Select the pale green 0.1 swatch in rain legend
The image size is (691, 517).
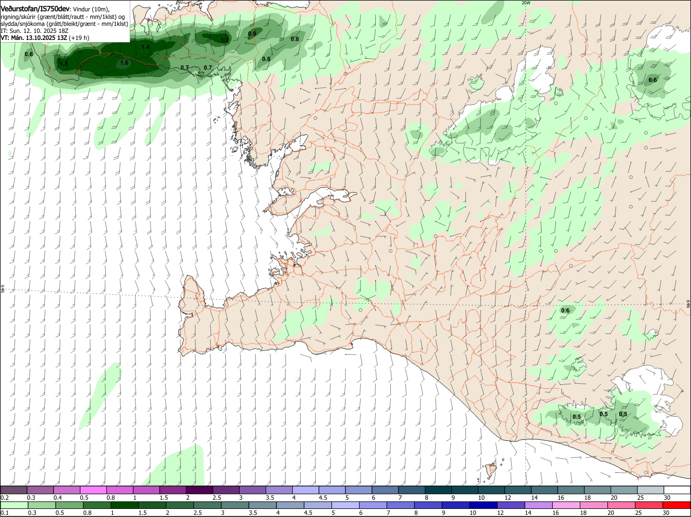click(x=15, y=505)
